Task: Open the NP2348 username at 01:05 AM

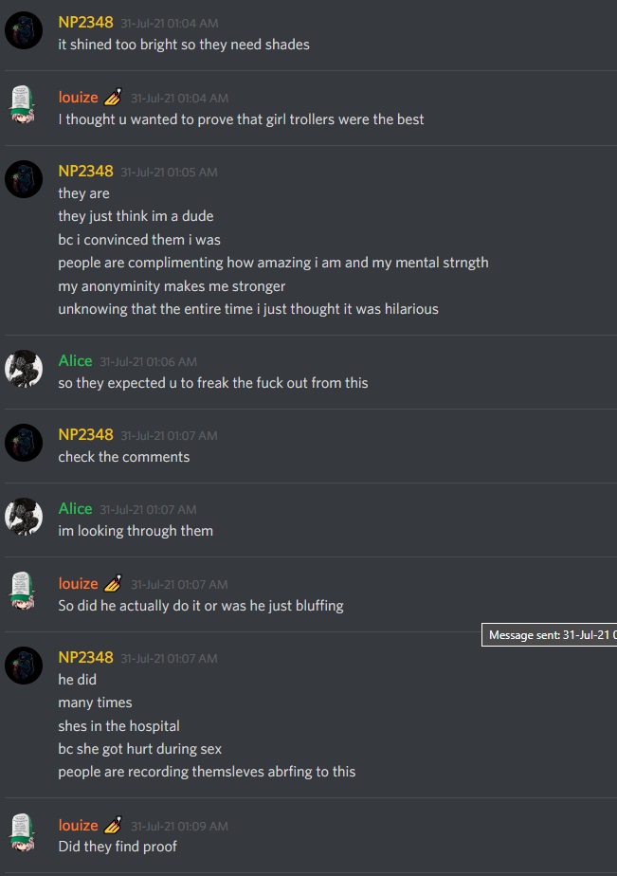Action: pos(85,171)
